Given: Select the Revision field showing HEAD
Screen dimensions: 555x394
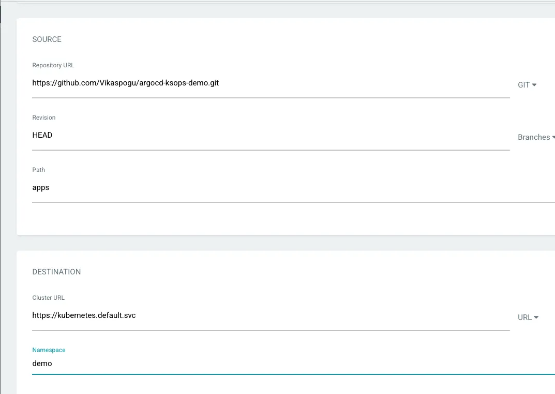Looking at the screenshot, I should [x=207, y=135].
